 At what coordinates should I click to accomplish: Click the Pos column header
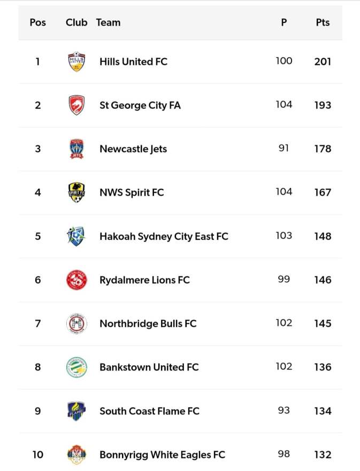click(38, 22)
